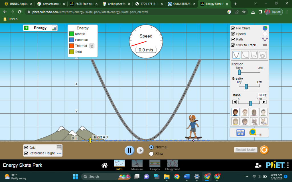Select the measuring tape tool
Viewport: 292px width, 182px height.
point(253,132)
